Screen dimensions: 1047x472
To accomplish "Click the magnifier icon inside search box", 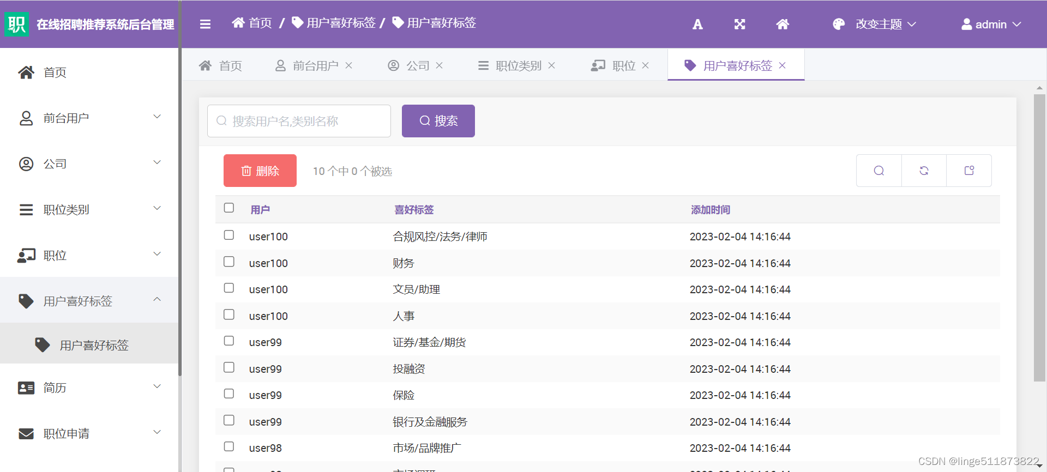I will tap(221, 120).
